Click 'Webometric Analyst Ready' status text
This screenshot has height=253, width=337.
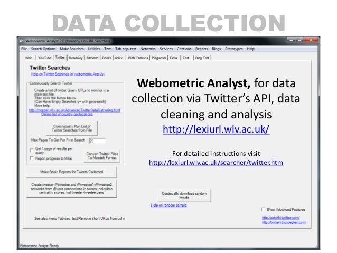coord(39,246)
